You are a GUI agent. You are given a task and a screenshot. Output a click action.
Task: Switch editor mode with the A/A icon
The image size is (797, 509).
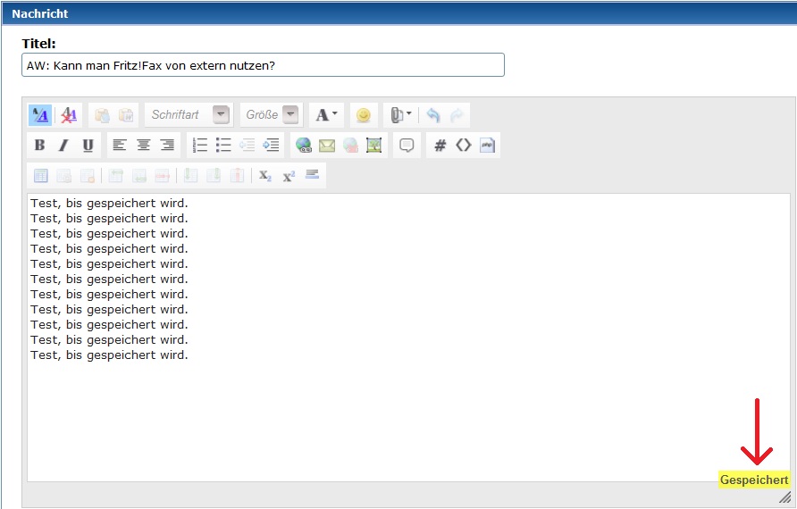[40, 115]
